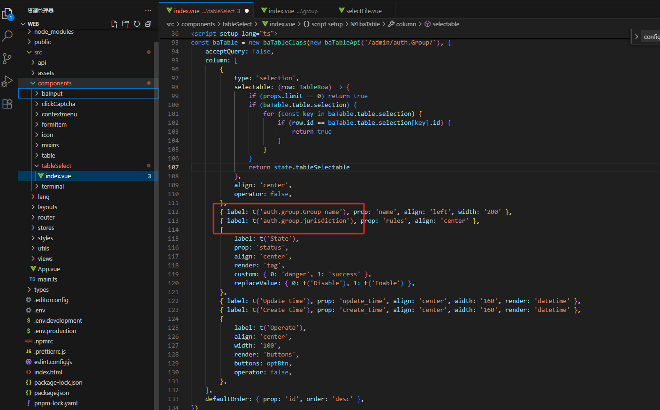This screenshot has width=660, height=410.
Task: Switch to index.vue tableSelect tab
Action: 206,11
